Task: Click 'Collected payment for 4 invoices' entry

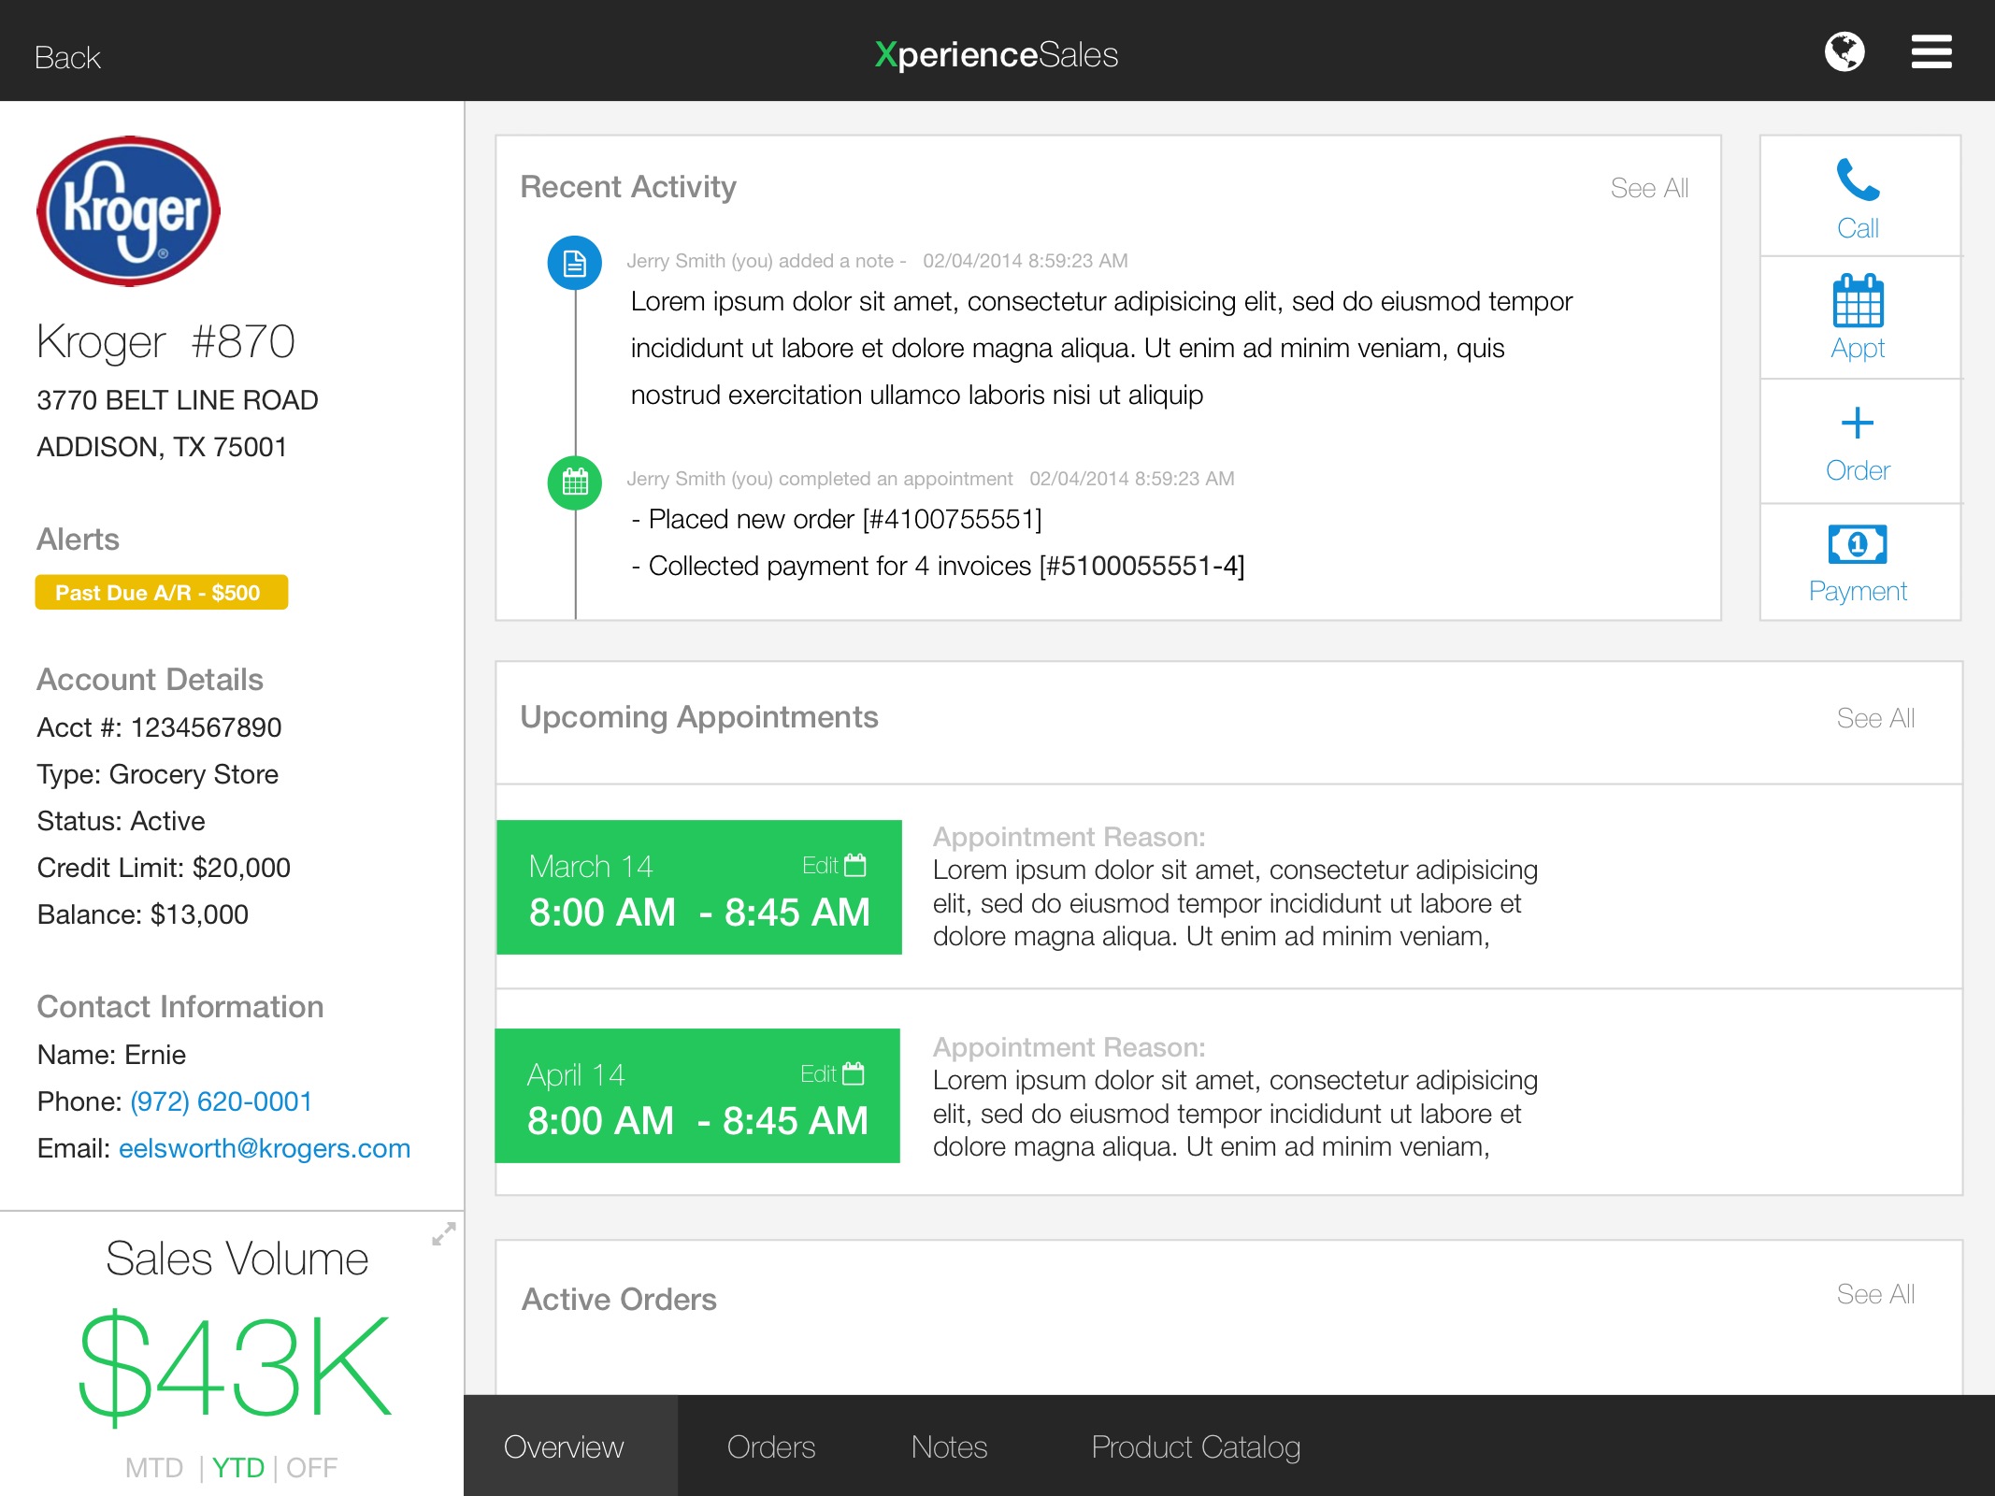Action: tap(938, 566)
